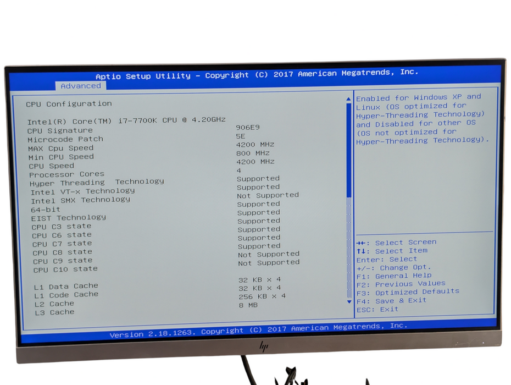Click the Version 2.18.1263 footer text
511x385 pixels.
258,330
